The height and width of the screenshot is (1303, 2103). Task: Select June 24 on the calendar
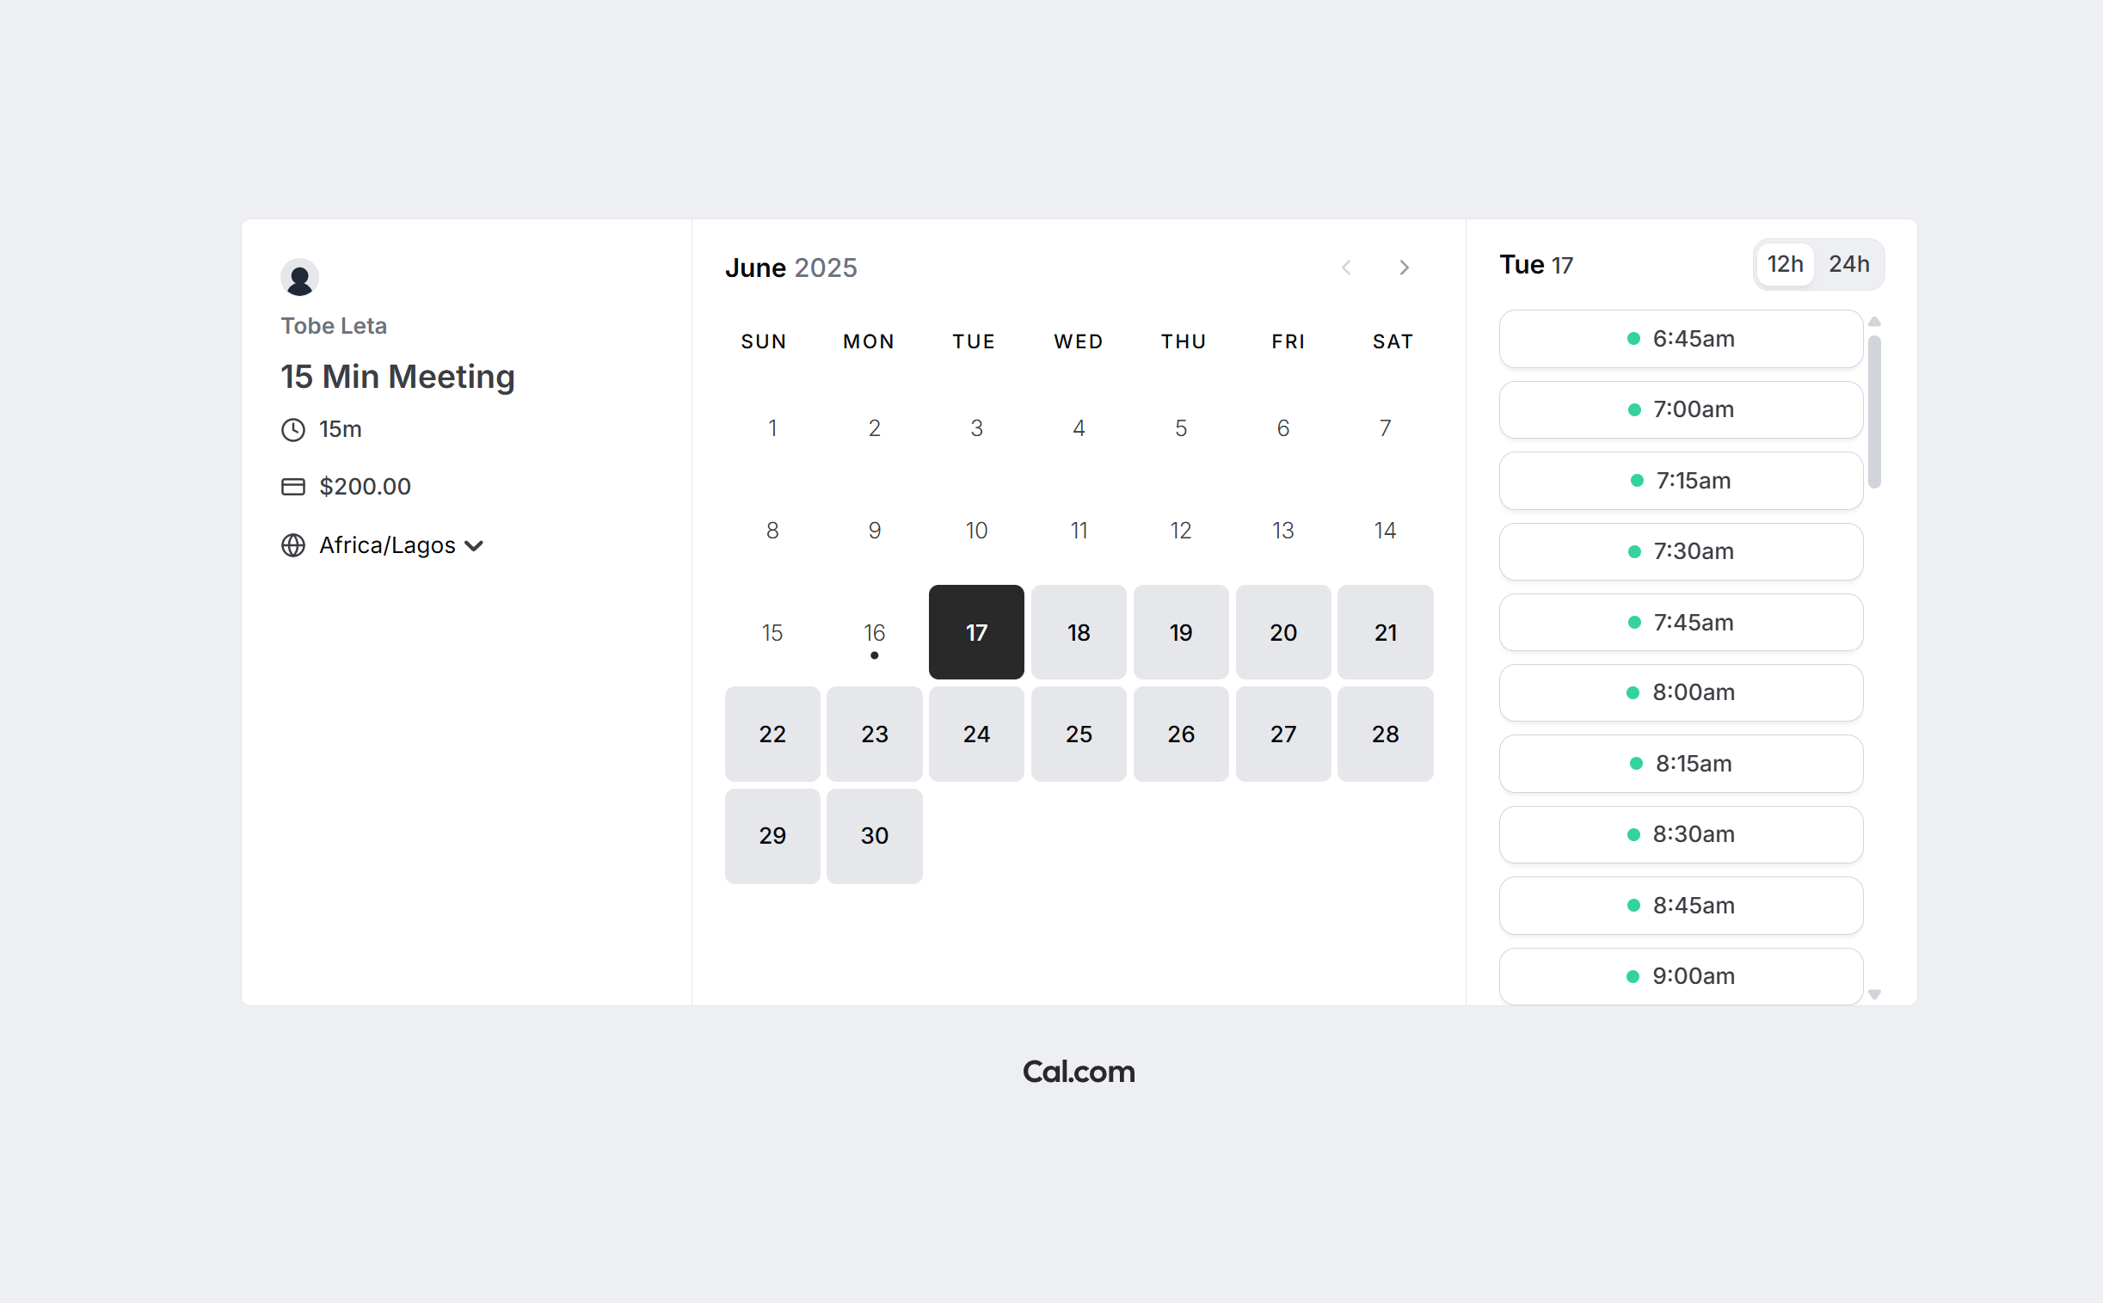[975, 734]
